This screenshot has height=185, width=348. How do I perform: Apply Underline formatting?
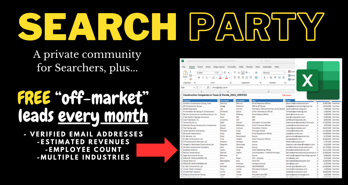[207, 77]
